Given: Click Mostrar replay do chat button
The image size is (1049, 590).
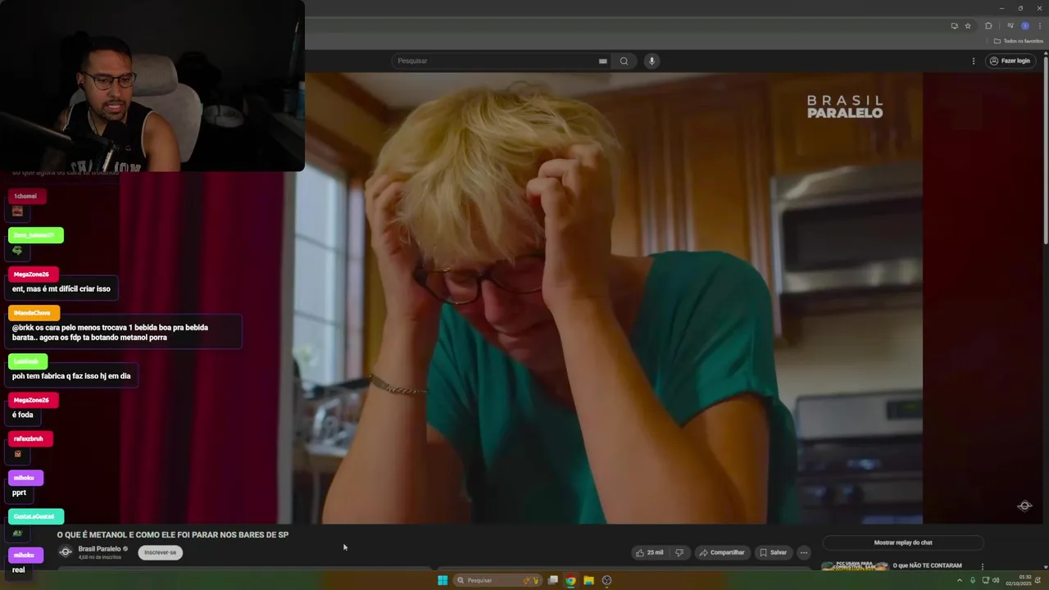Looking at the screenshot, I should point(902,542).
